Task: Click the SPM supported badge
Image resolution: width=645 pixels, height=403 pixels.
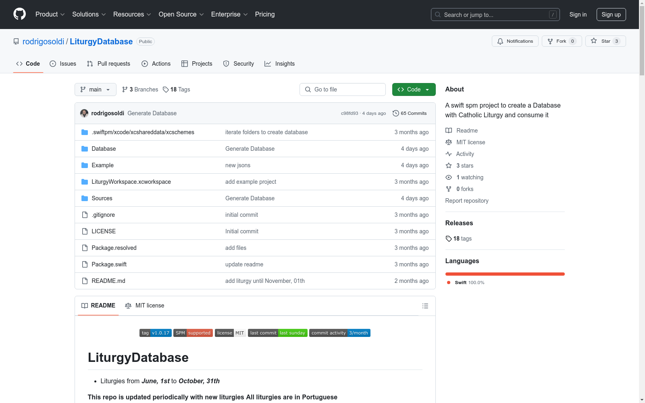Action: 193,333
